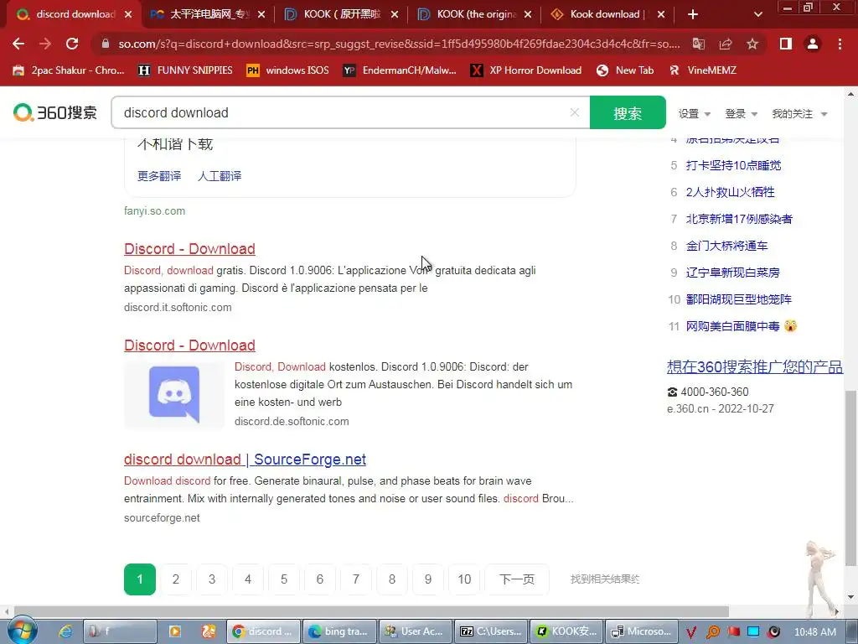858x644 pixels.
Task: Reload the page with refresh icon
Action: tap(72, 44)
